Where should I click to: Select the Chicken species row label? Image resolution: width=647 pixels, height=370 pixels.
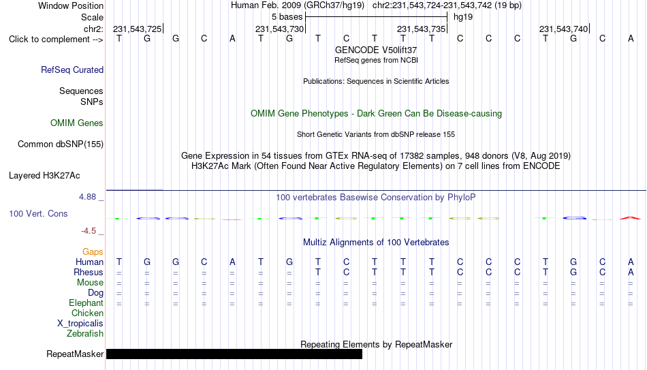pos(87,313)
